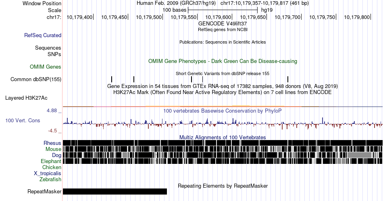
Task: Select the X_tropicalis alignment row label
Action: 48,174
